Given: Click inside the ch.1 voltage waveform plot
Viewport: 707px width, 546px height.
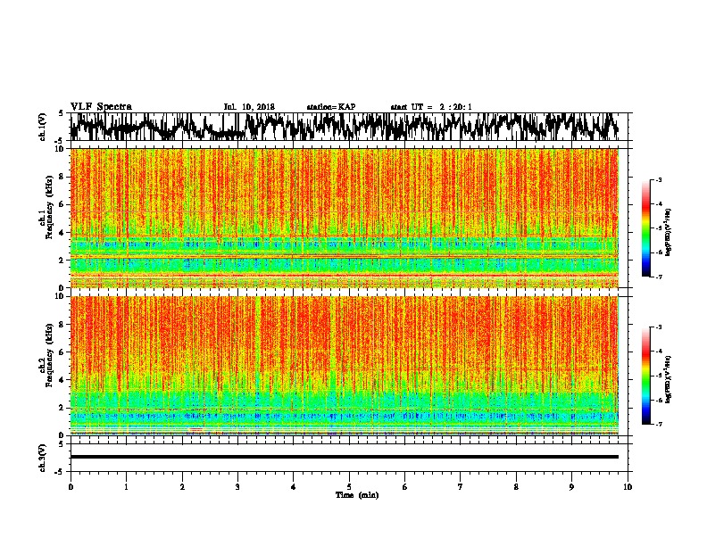Looking at the screenshot, I should (x=348, y=127).
